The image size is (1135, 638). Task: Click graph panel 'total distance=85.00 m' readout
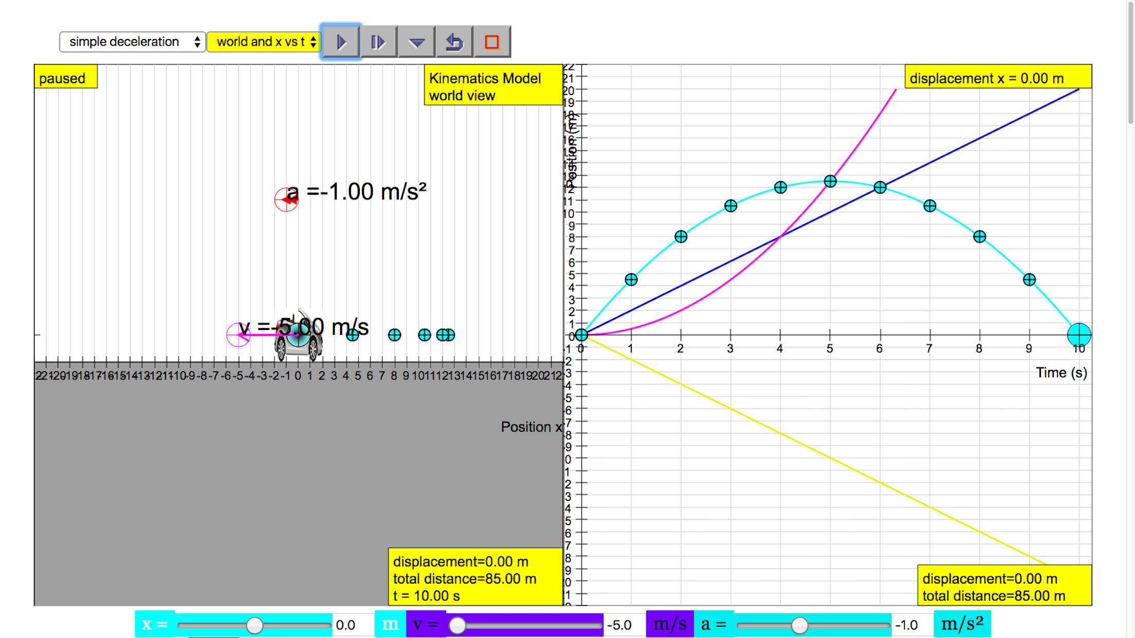click(994, 596)
